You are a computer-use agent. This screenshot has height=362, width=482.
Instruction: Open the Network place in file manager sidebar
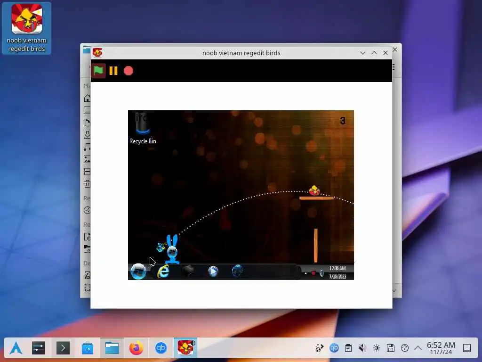pos(87,210)
